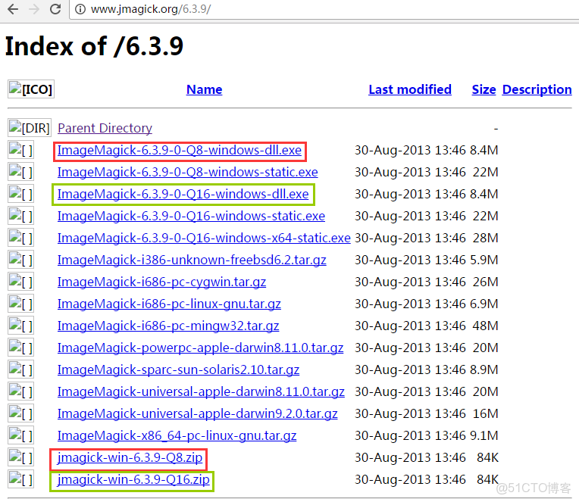The height and width of the screenshot is (502, 579).
Task: Click the file icon beside the mingw32 tarball
Action: (20, 326)
